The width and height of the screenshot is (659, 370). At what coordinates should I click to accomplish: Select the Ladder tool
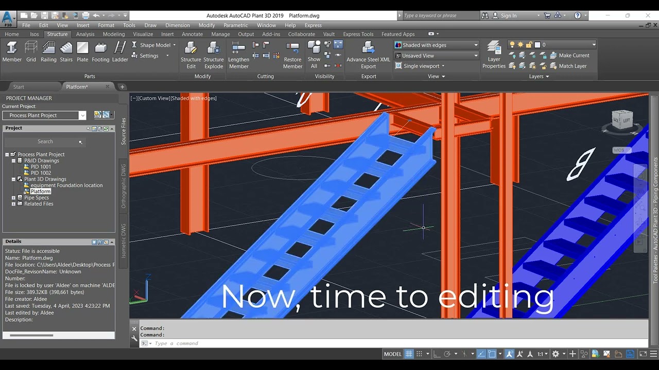click(x=120, y=52)
